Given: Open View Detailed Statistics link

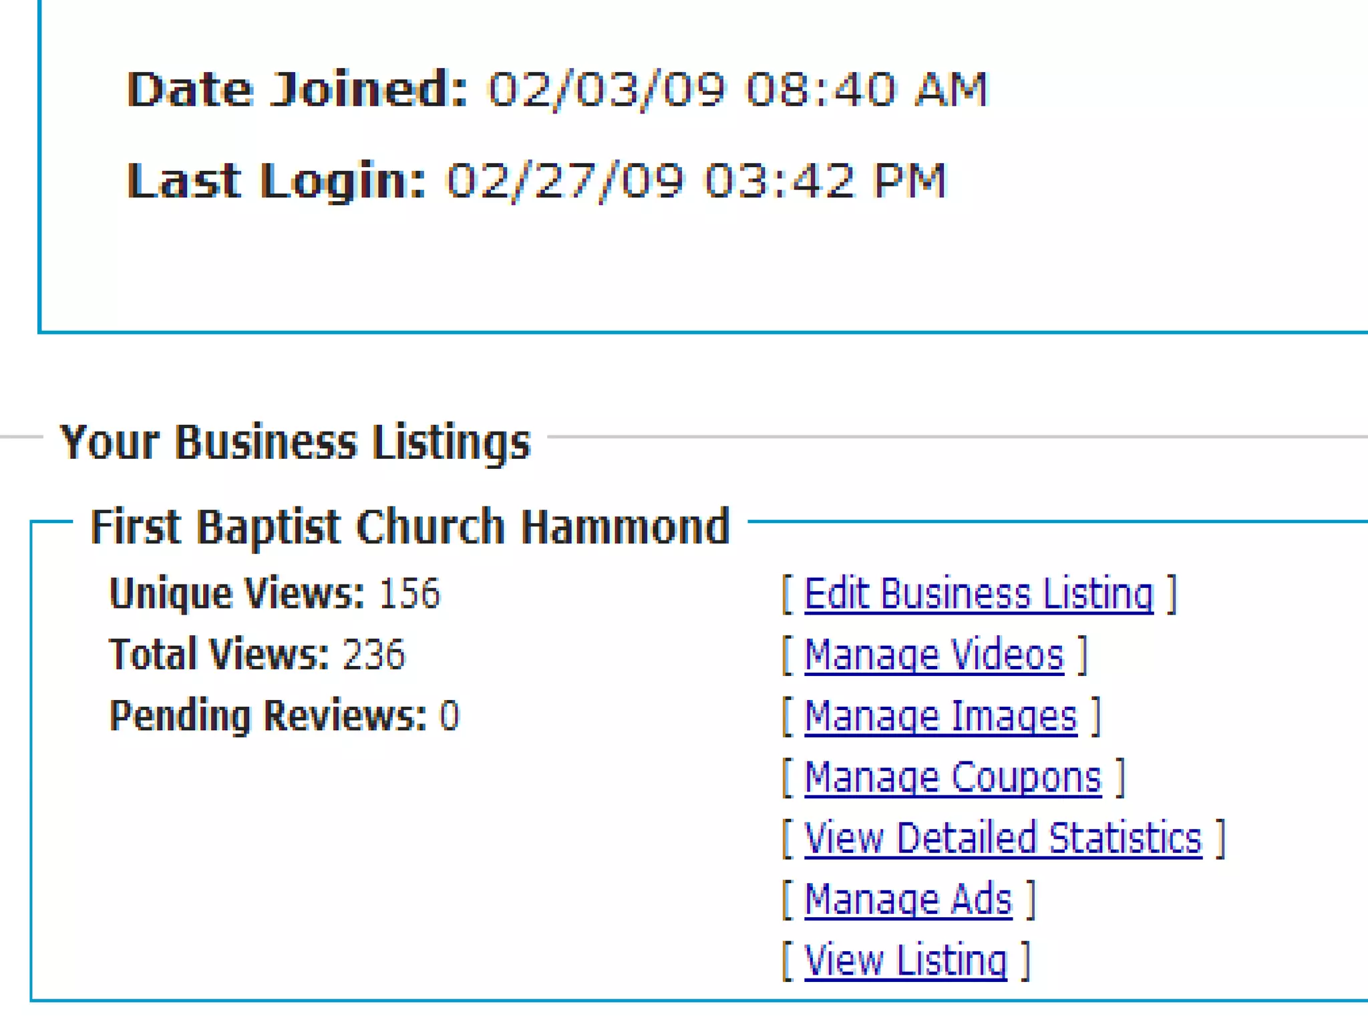Looking at the screenshot, I should tap(1003, 838).
